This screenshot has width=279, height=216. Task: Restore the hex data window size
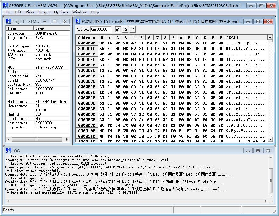pyautogui.click(x=258, y=22)
